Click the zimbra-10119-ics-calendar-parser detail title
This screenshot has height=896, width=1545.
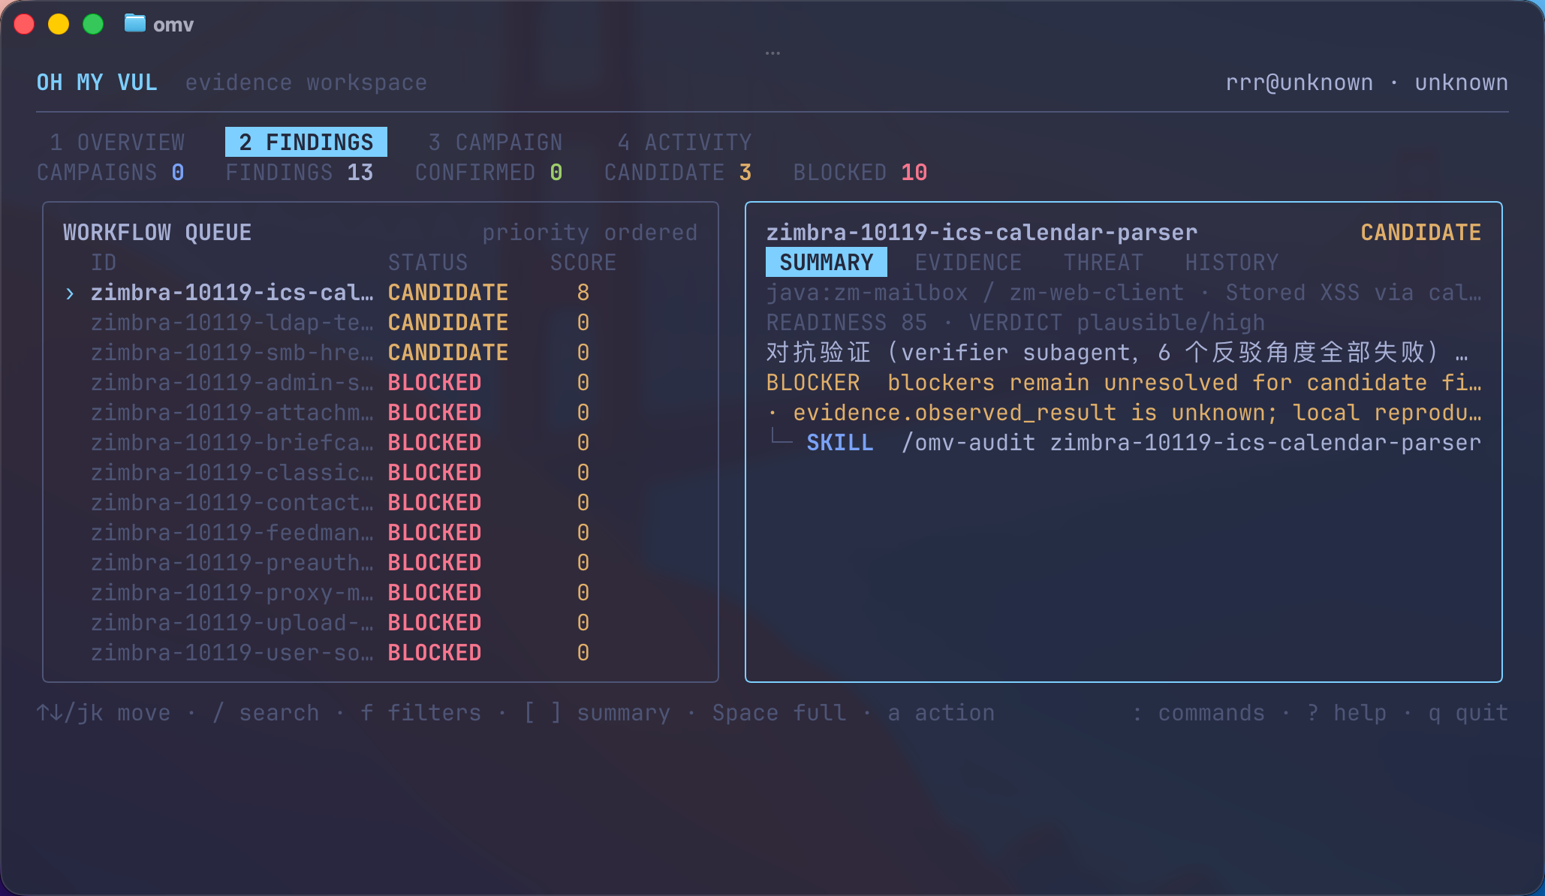click(x=982, y=233)
